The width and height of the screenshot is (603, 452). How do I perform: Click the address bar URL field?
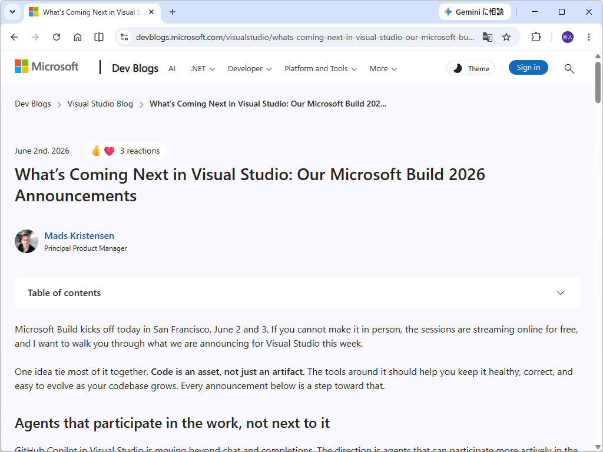click(x=304, y=37)
